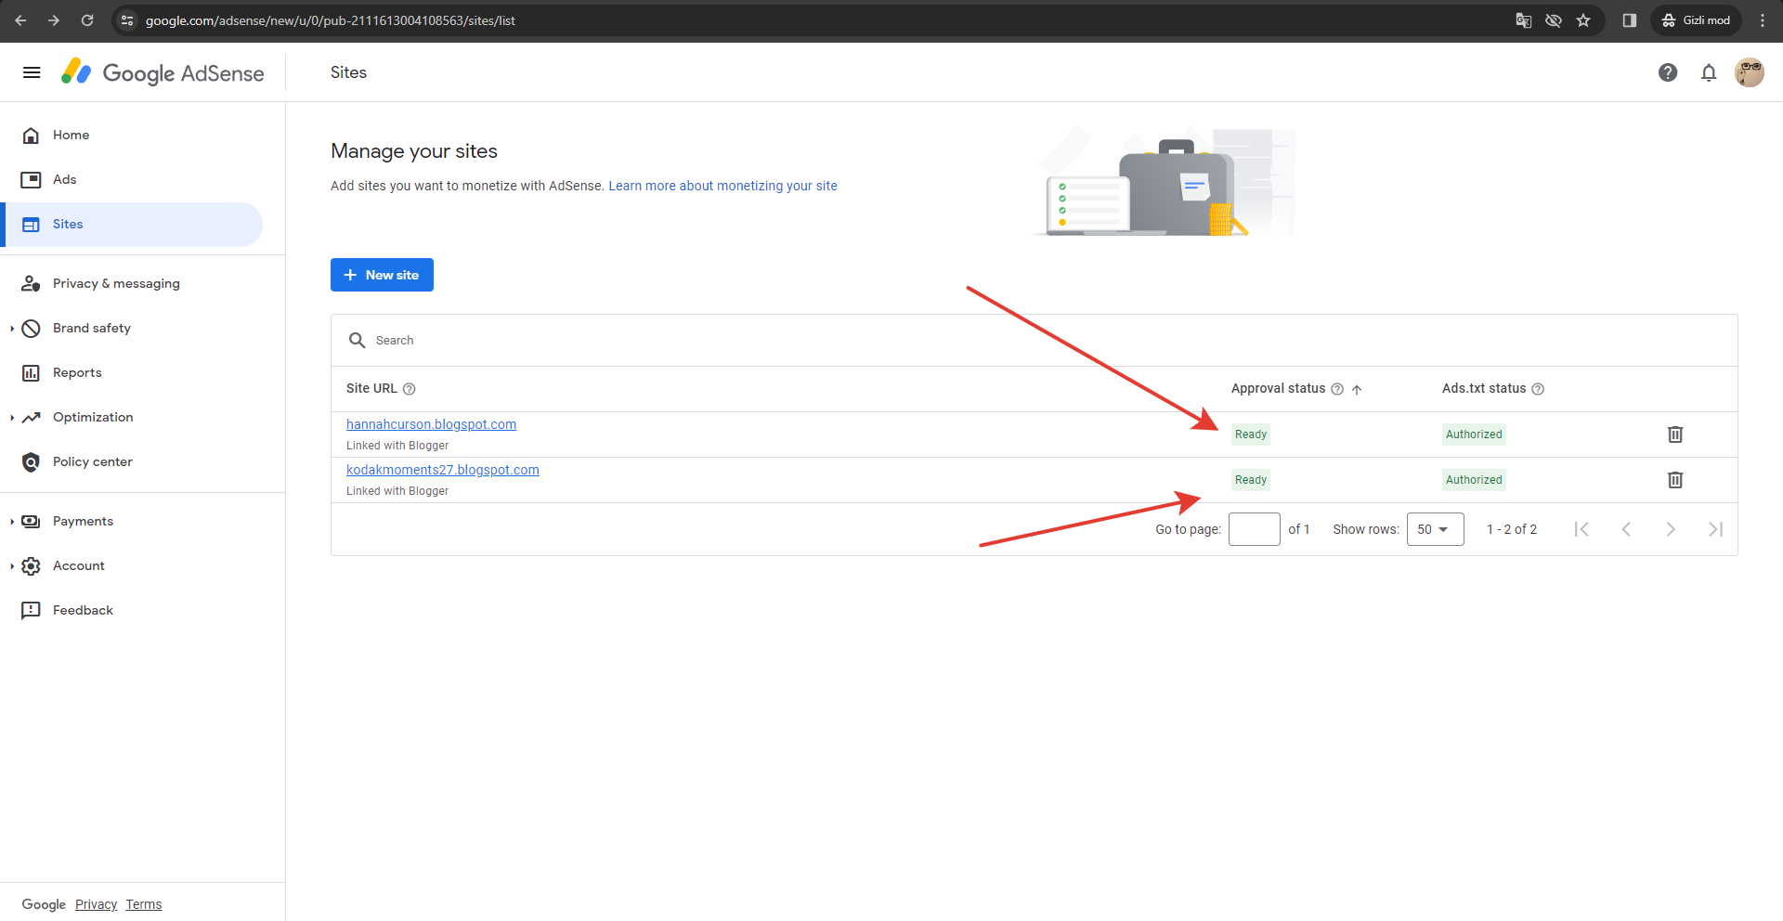Go to the first page of results
This screenshot has height=921, width=1783.
click(x=1581, y=529)
